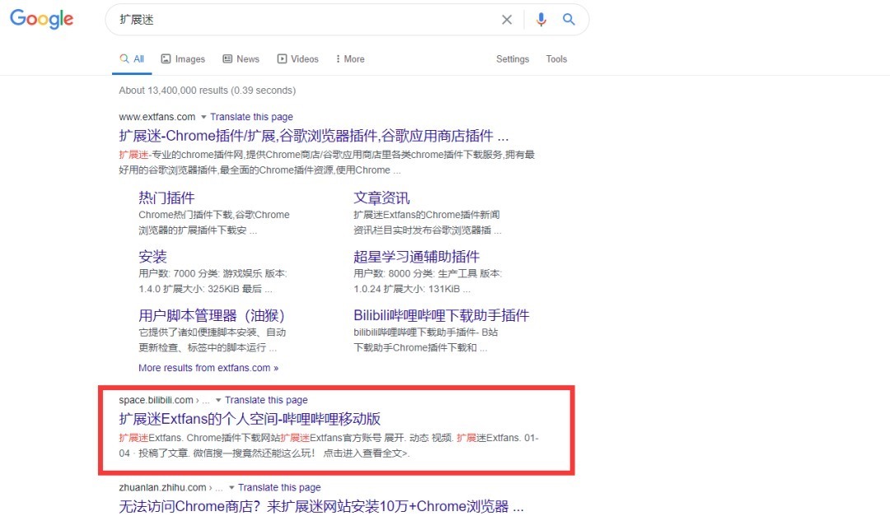Expand the More menu
The height and width of the screenshot is (516, 890).
tap(349, 59)
